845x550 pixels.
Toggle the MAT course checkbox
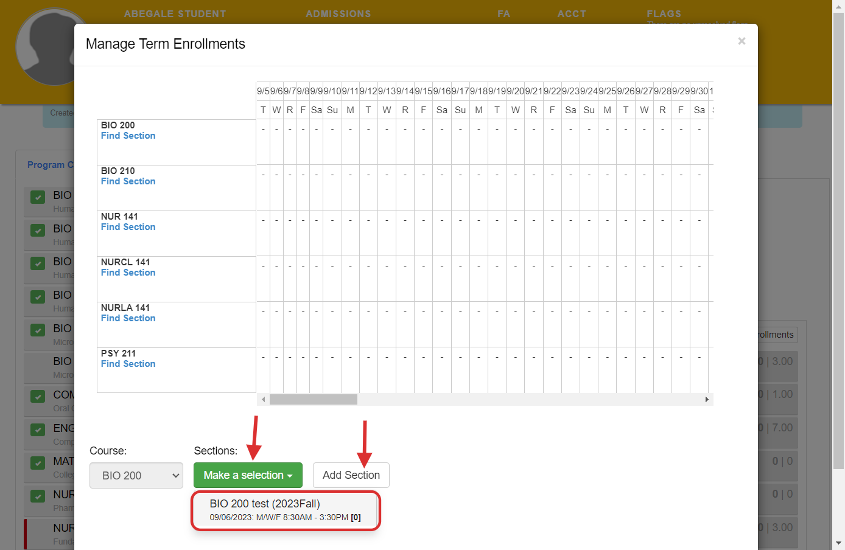(38, 463)
